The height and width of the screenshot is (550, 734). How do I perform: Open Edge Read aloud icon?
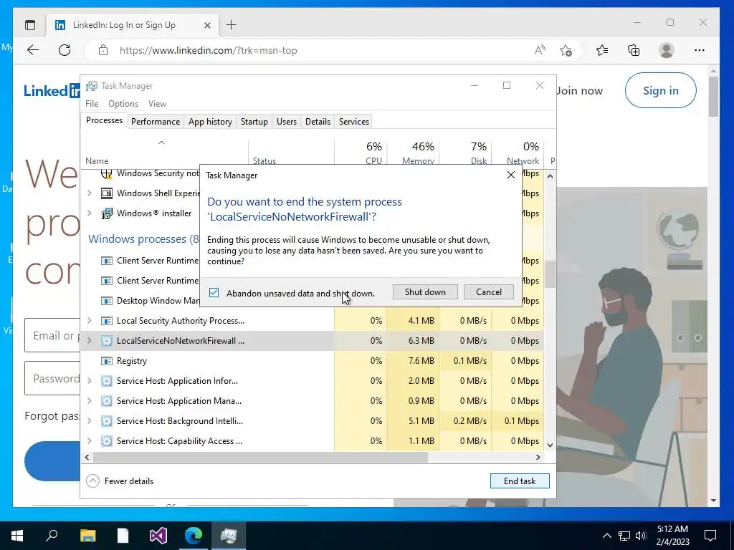tap(540, 50)
